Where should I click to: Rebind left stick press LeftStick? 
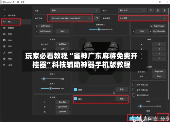63,44
